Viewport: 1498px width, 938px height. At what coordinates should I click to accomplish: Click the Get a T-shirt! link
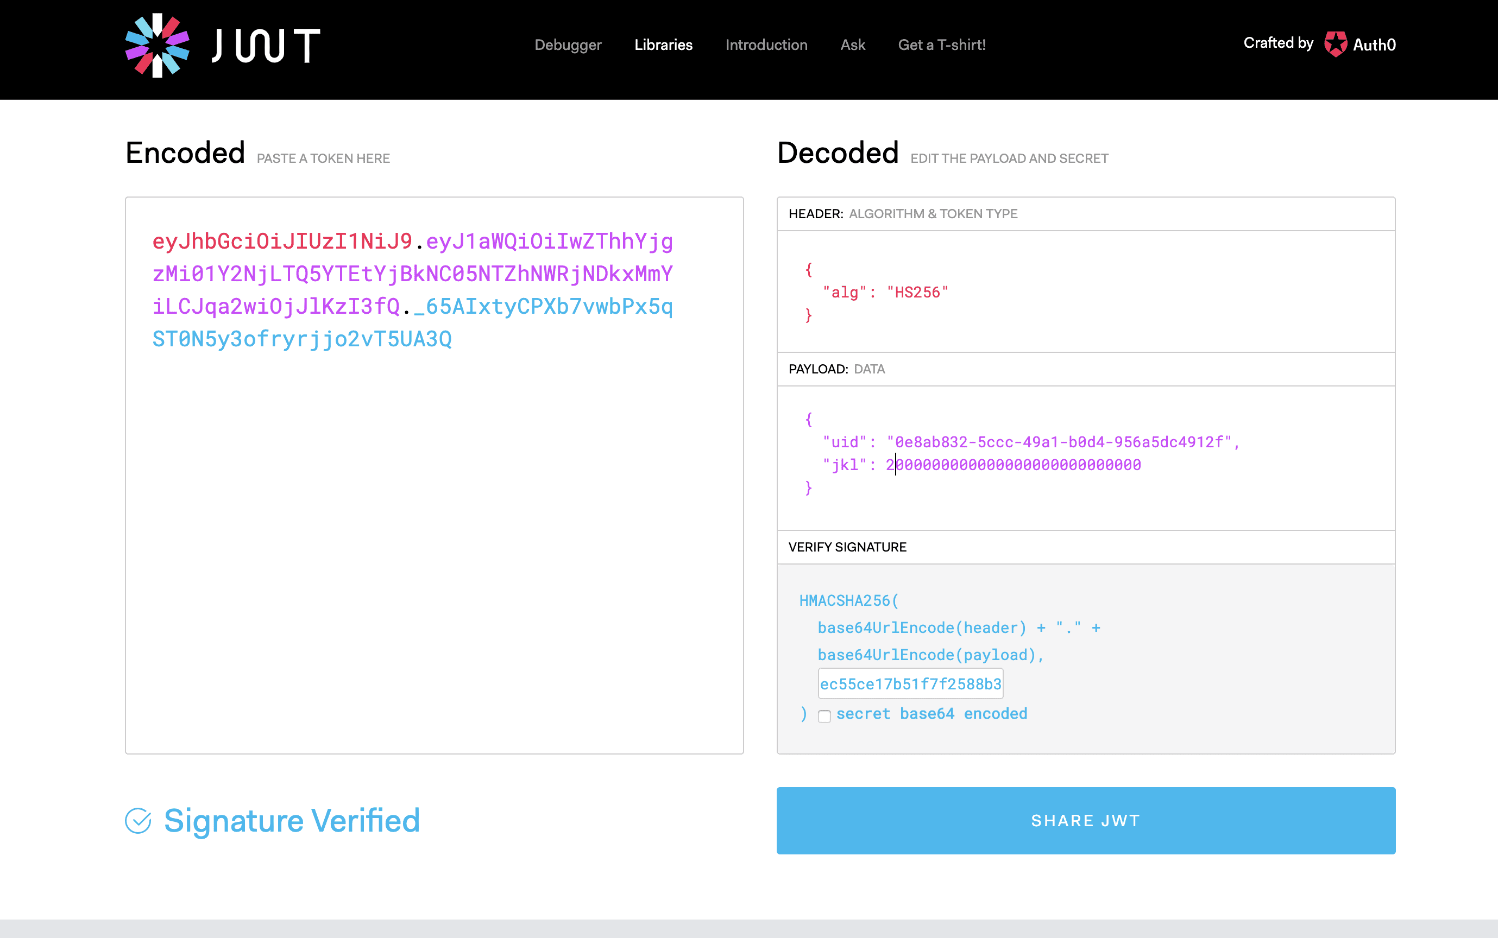(x=941, y=45)
